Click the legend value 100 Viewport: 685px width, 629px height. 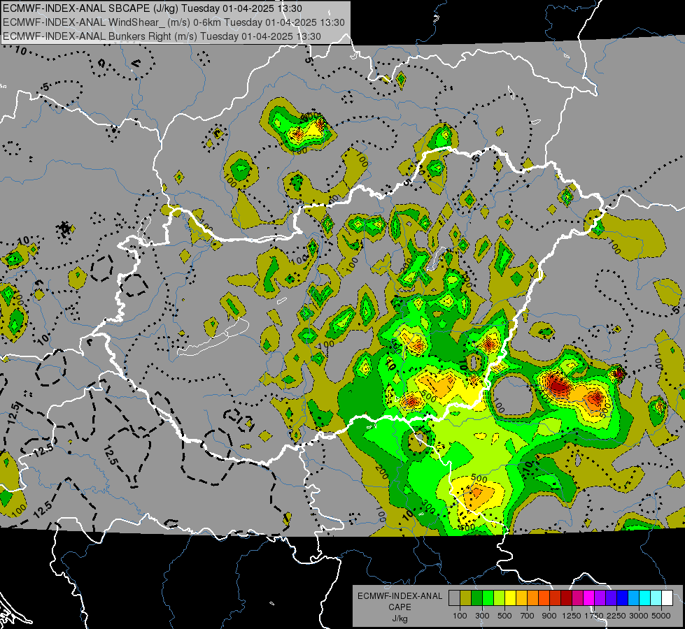[x=460, y=616]
